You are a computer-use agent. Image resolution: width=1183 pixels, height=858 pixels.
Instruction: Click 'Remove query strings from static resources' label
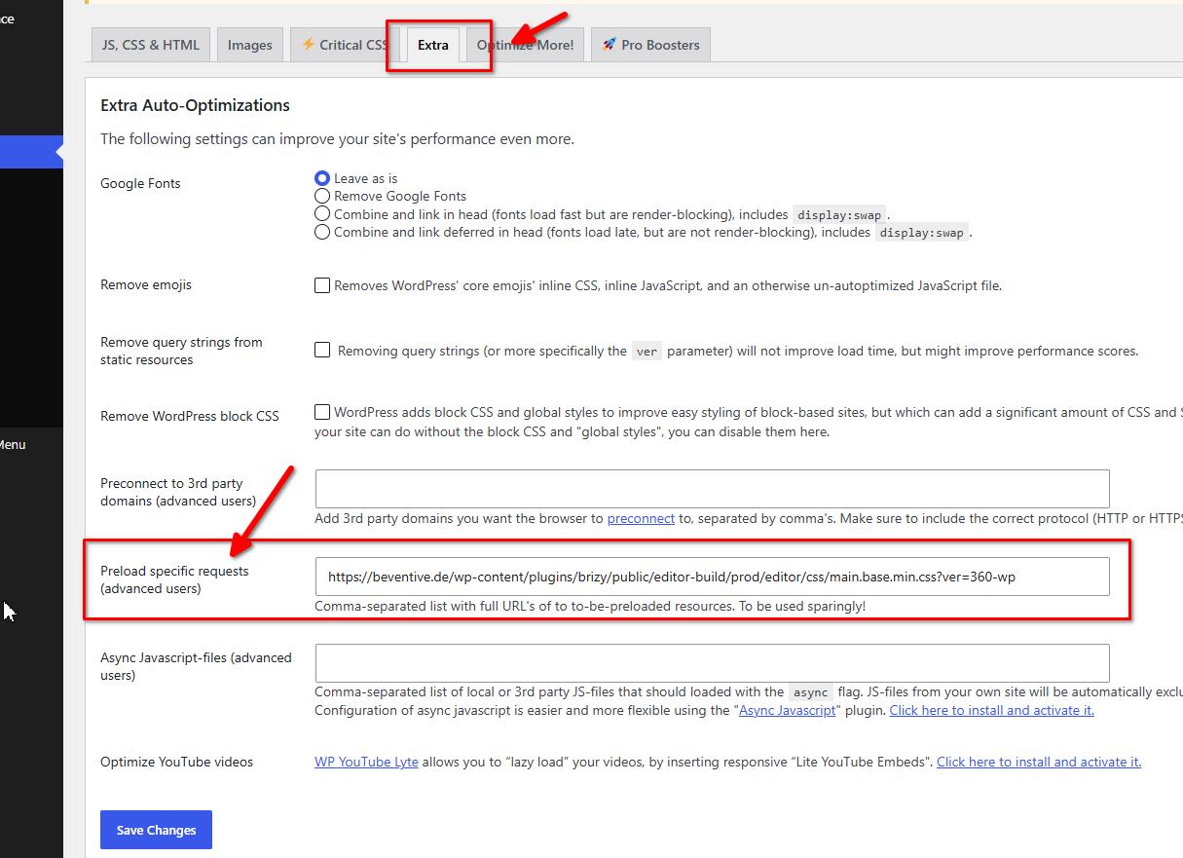[x=181, y=351]
